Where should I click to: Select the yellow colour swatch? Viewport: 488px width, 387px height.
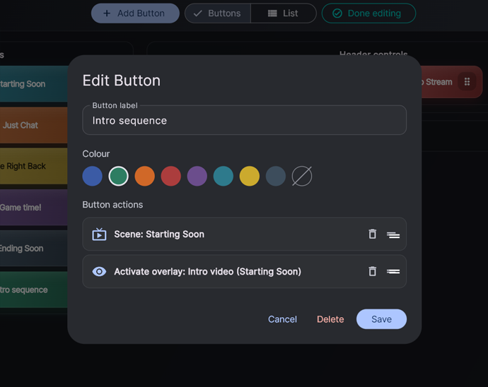pos(249,176)
